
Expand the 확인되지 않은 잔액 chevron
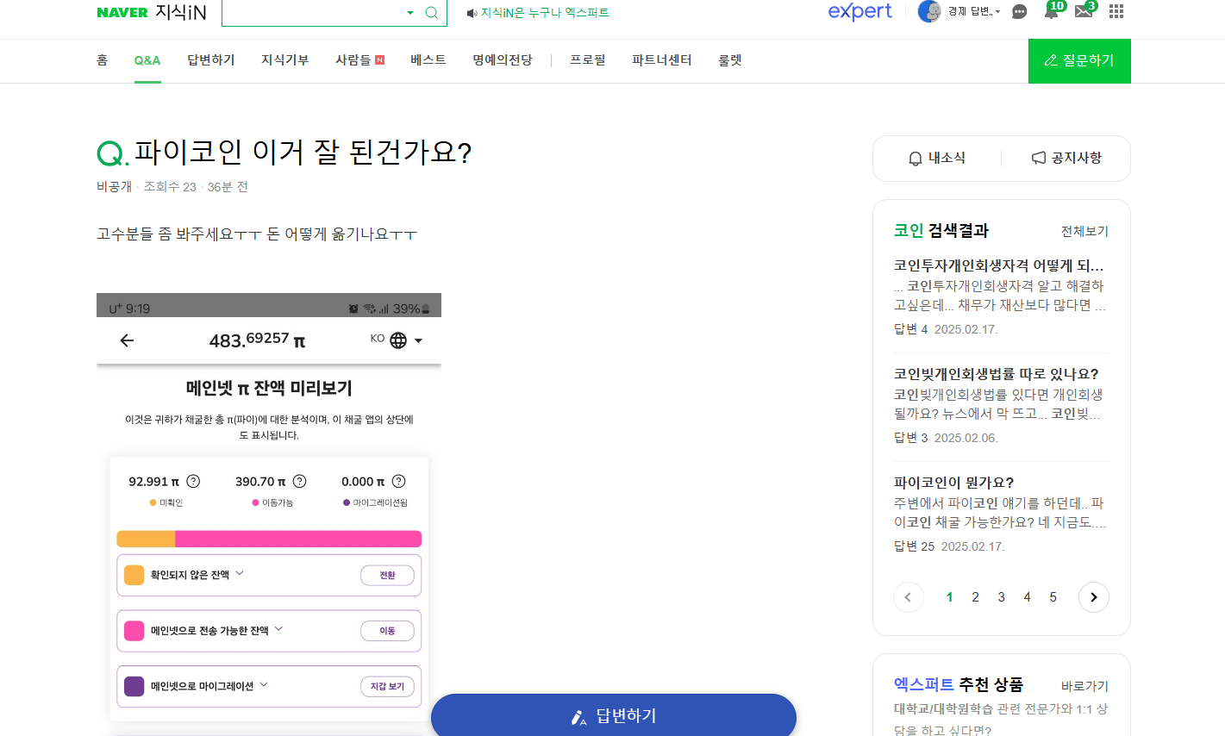(x=240, y=573)
